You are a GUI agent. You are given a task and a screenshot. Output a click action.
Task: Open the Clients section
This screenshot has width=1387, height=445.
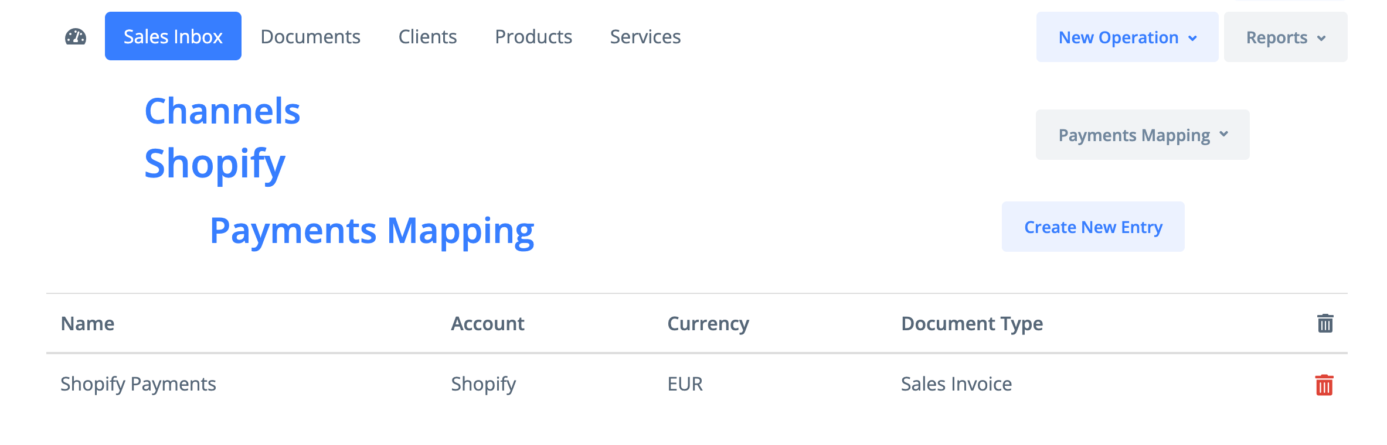(x=427, y=36)
